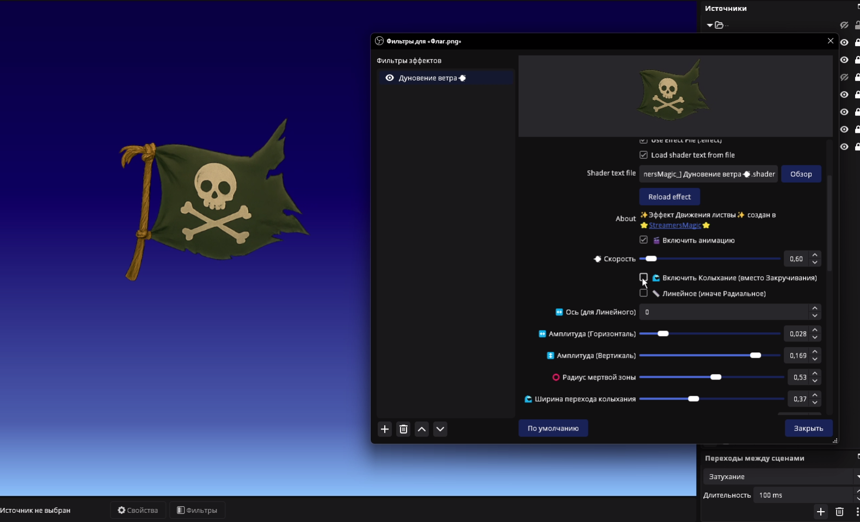This screenshot has height=522, width=860.
Task: Move filter up with arrow icon
Action: pos(422,429)
